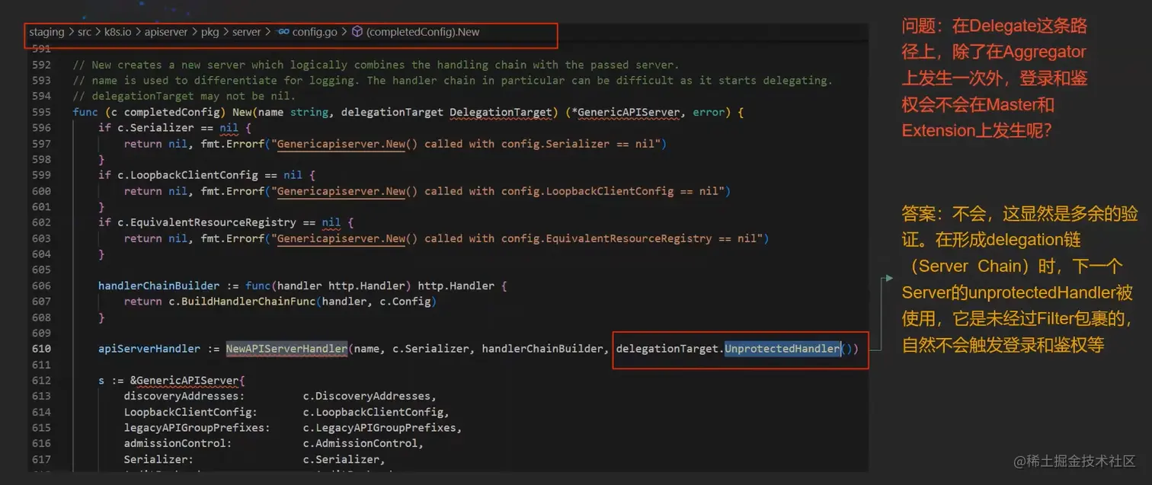Viewport: 1152px width, 485px height.
Task: Click the 'Serializer:' field on line 617
Action: 159,460
